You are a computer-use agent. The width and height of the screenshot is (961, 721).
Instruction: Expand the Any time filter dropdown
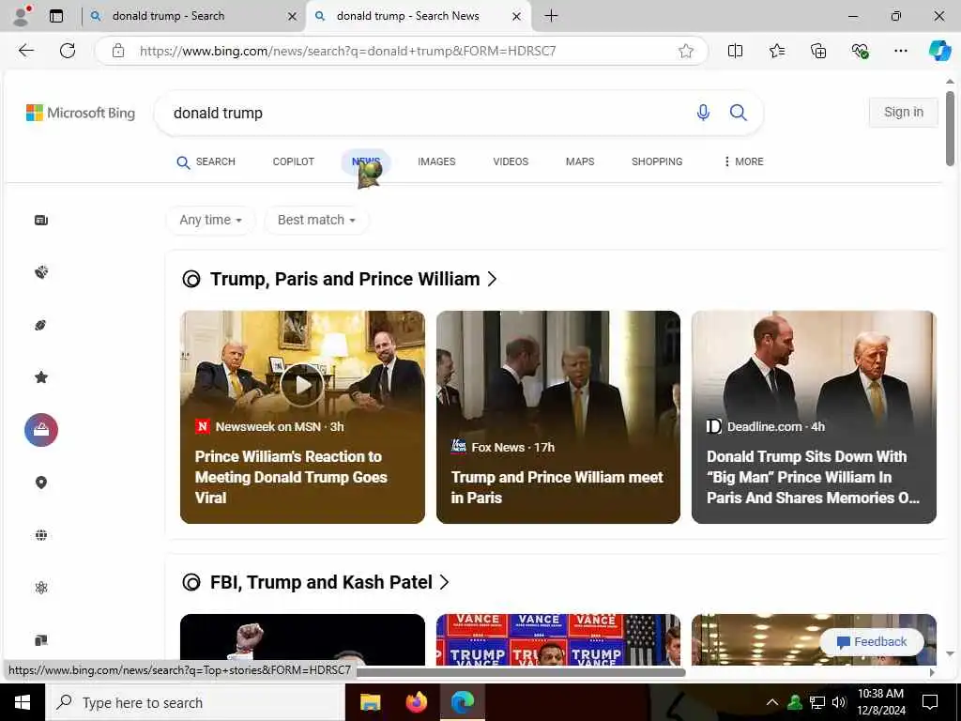point(211,220)
